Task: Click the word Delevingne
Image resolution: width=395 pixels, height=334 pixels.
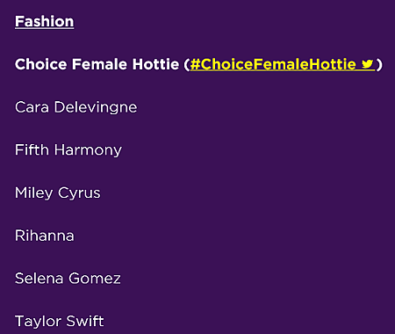Action: click(x=96, y=107)
